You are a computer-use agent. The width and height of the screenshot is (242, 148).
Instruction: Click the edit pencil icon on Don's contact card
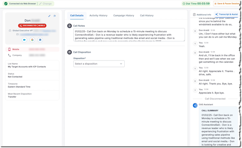49,16
